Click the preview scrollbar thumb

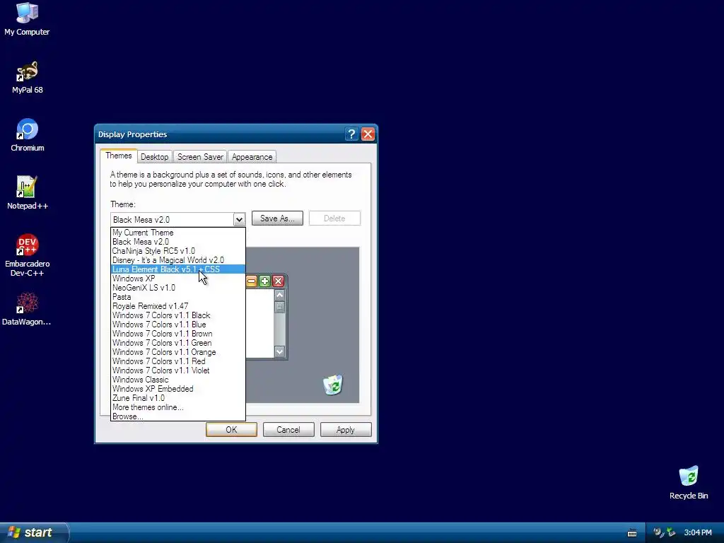(x=279, y=307)
